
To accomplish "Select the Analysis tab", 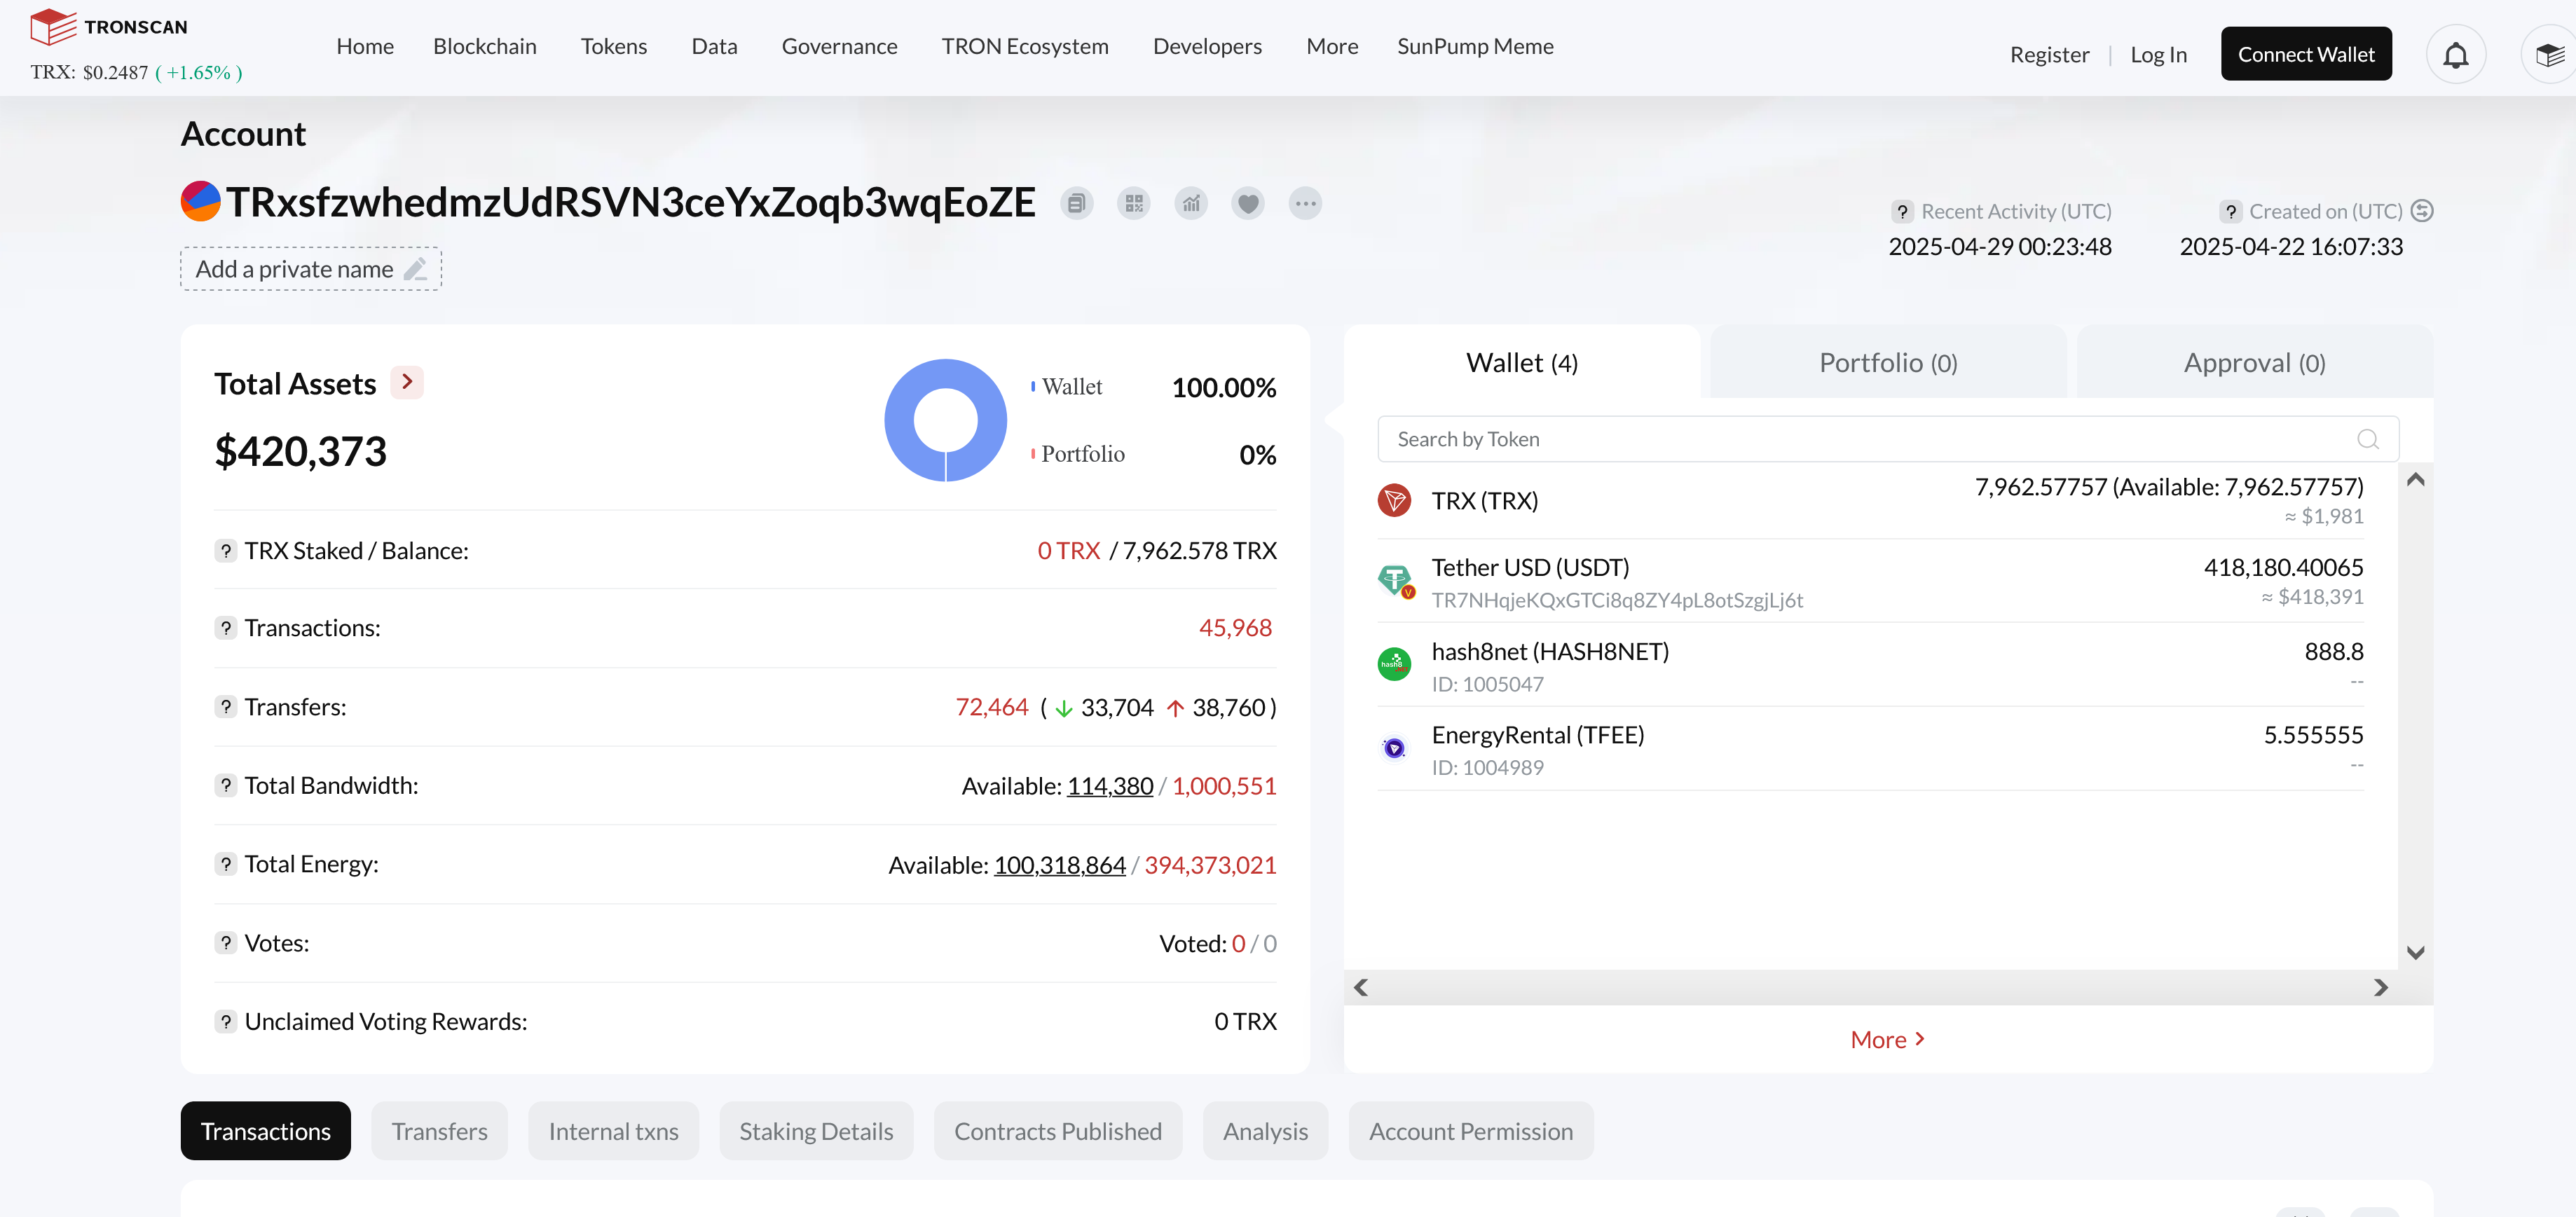I will [x=1265, y=1131].
